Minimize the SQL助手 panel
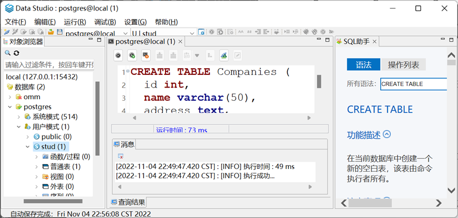 point(444,40)
